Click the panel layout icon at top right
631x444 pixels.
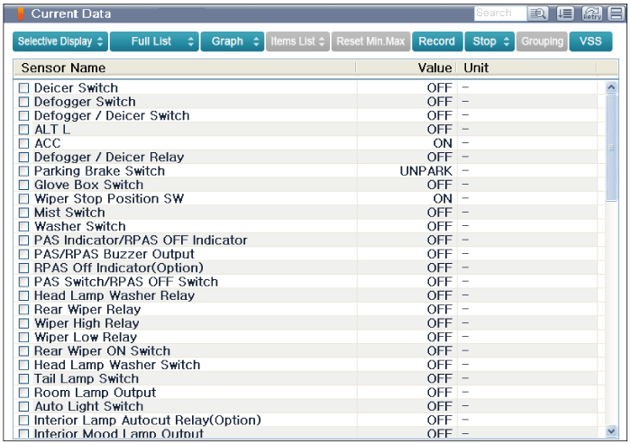coord(616,14)
